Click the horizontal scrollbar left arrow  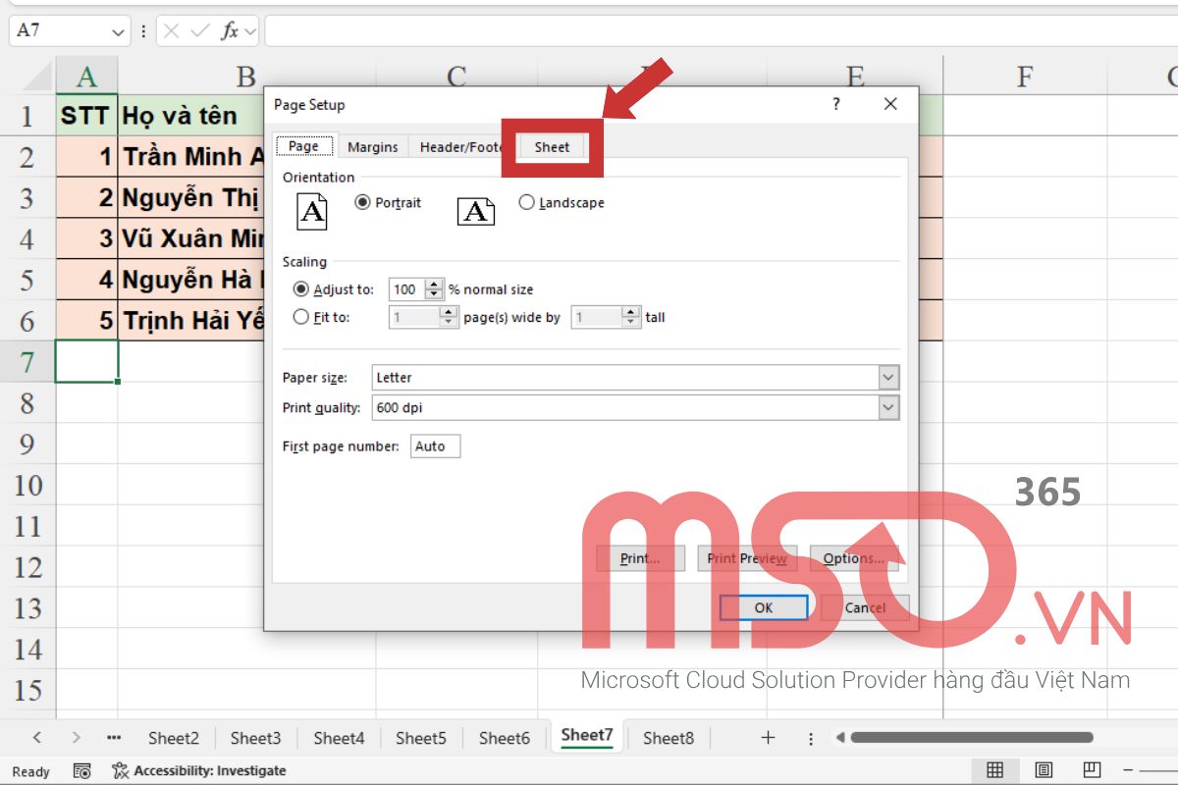pyautogui.click(x=839, y=737)
